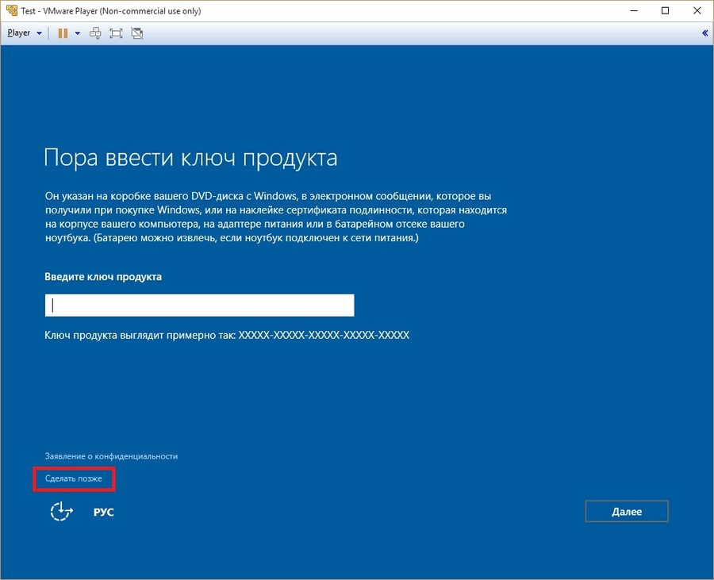Enter full screen mode via toolbar icon
714x580 pixels.
point(116,33)
